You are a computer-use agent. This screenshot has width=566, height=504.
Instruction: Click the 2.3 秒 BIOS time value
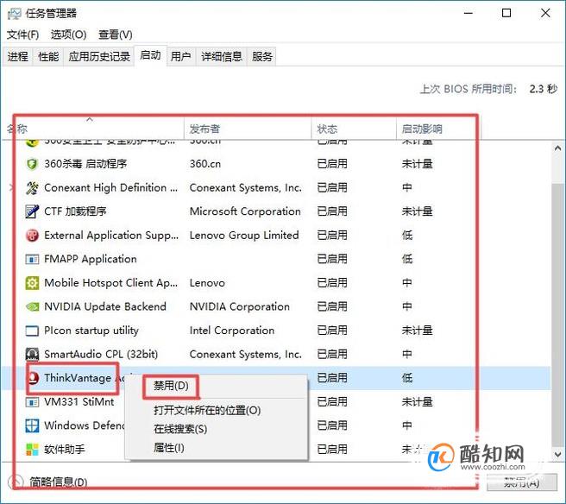[544, 89]
